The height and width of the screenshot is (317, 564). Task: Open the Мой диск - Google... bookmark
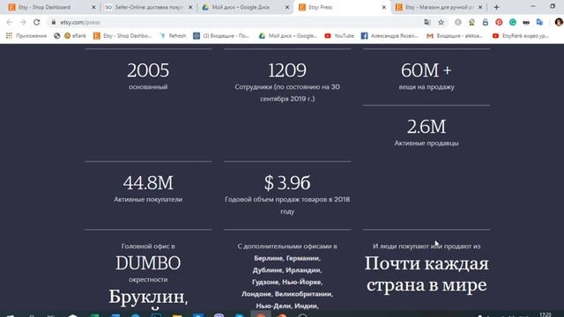[x=288, y=35]
